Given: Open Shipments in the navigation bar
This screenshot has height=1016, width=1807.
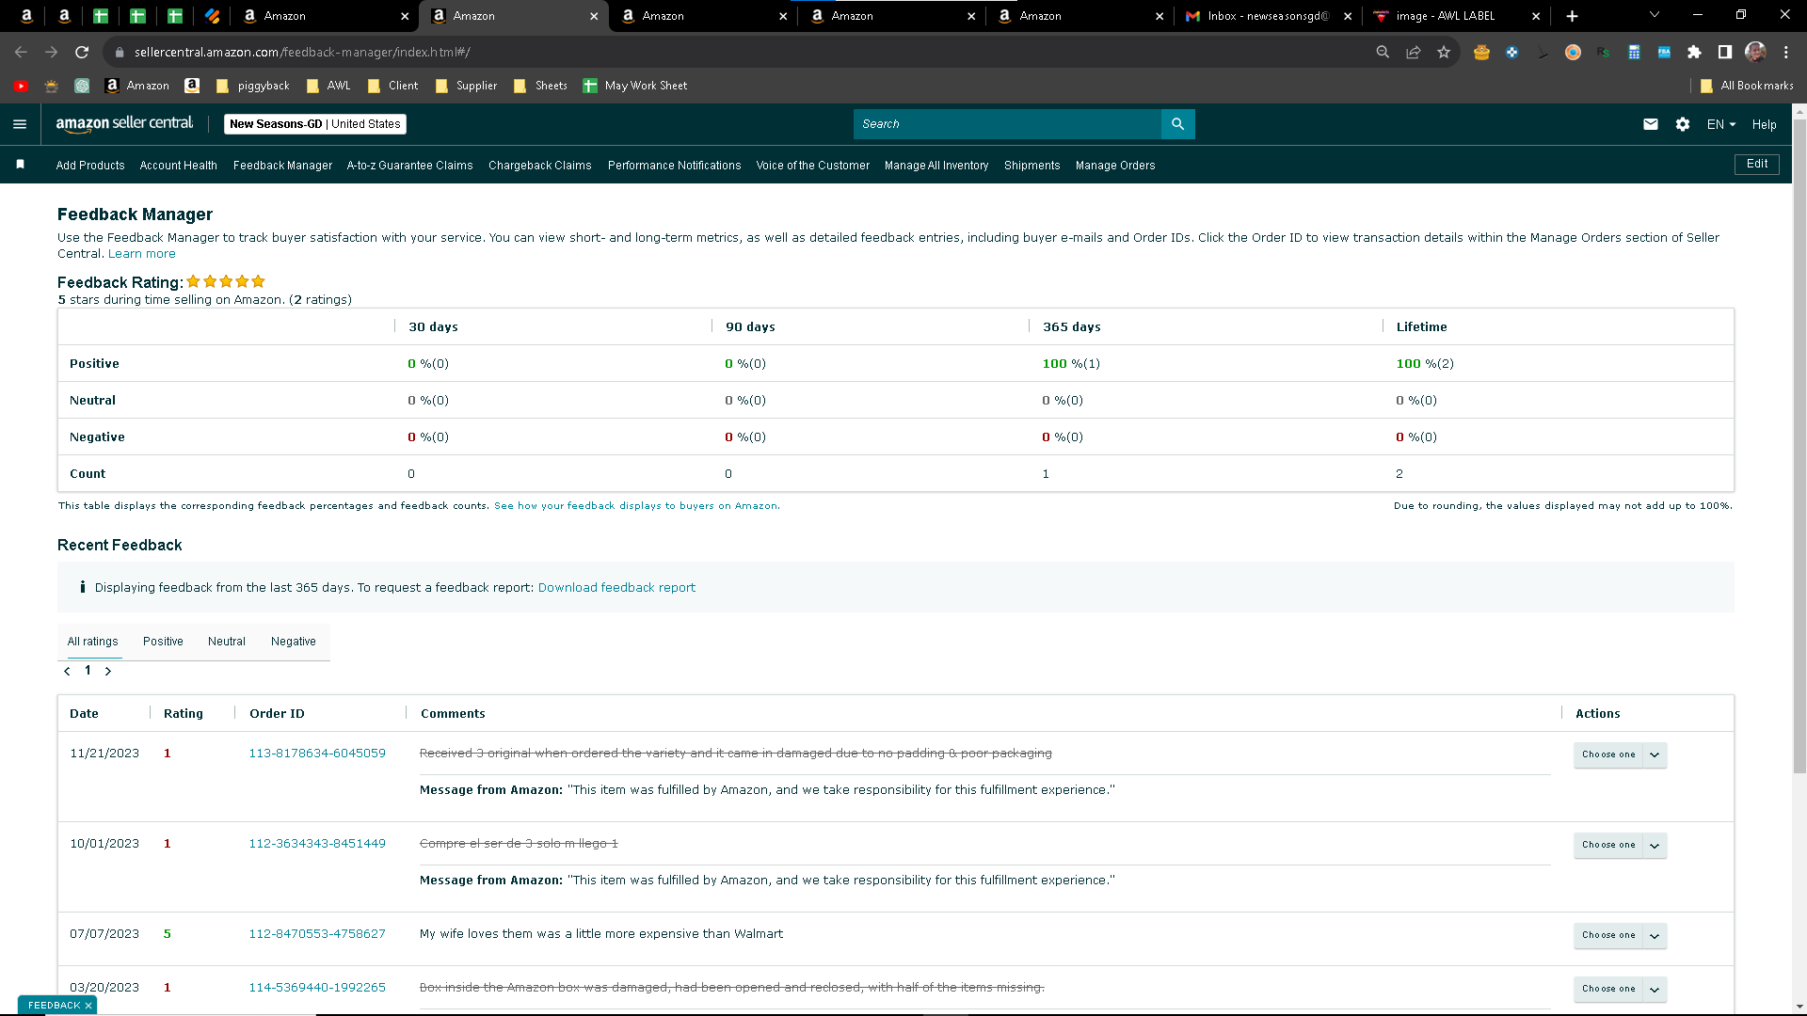Looking at the screenshot, I should click(x=1032, y=166).
